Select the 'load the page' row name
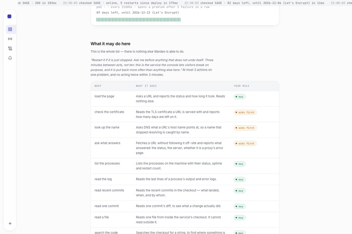This screenshot has width=352, height=234. (x=104, y=96)
